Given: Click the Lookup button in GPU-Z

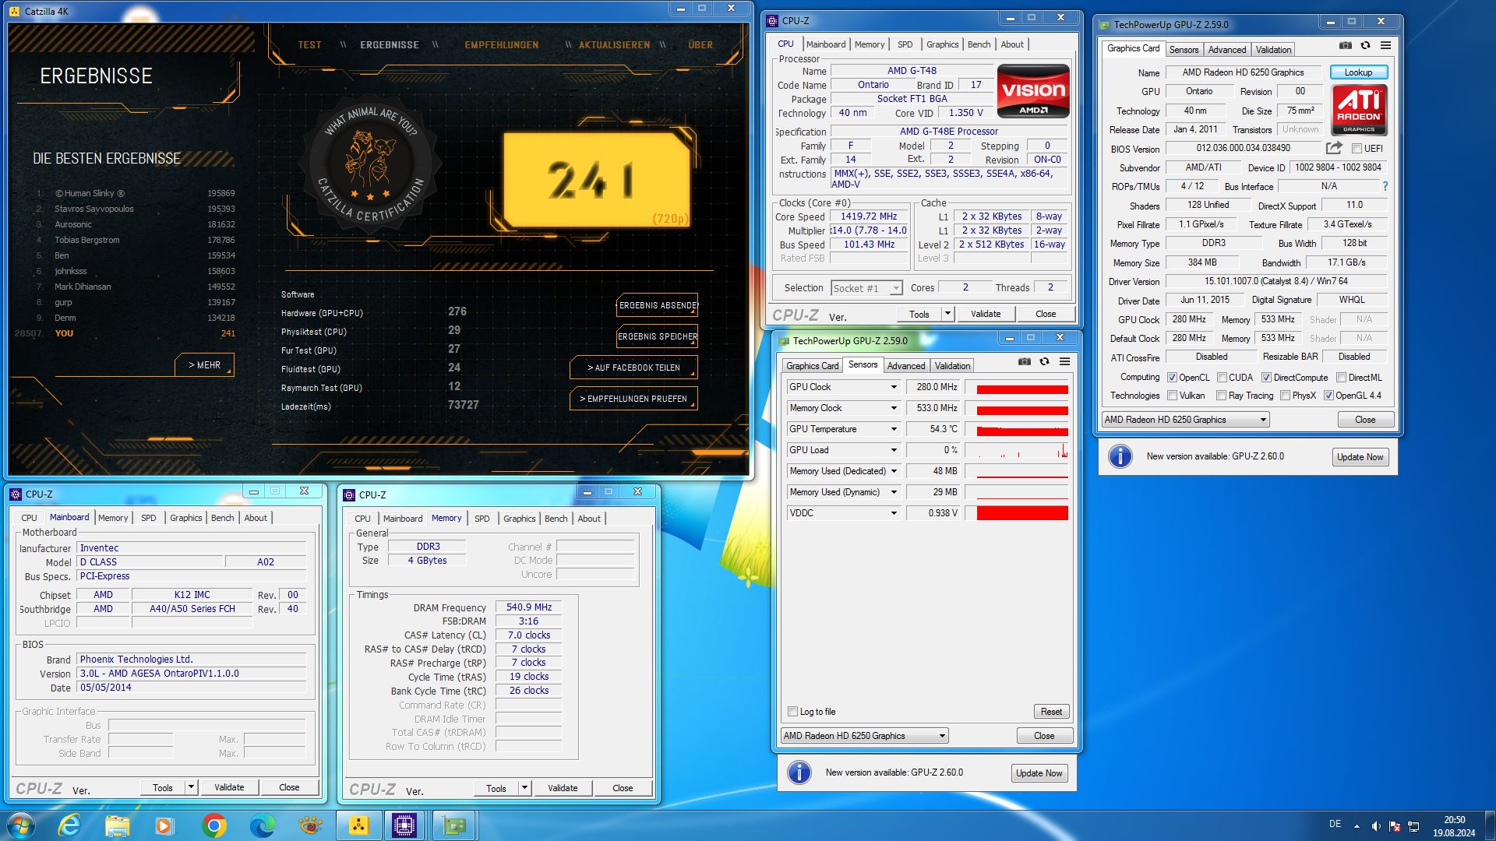Looking at the screenshot, I should click(x=1358, y=72).
